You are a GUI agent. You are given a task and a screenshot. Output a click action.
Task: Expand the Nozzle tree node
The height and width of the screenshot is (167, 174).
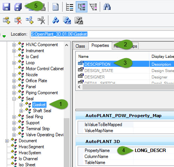[14, 75]
